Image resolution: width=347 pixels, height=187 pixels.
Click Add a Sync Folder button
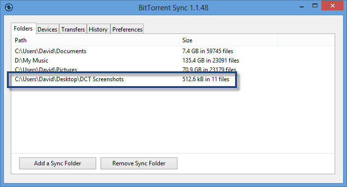click(x=58, y=163)
